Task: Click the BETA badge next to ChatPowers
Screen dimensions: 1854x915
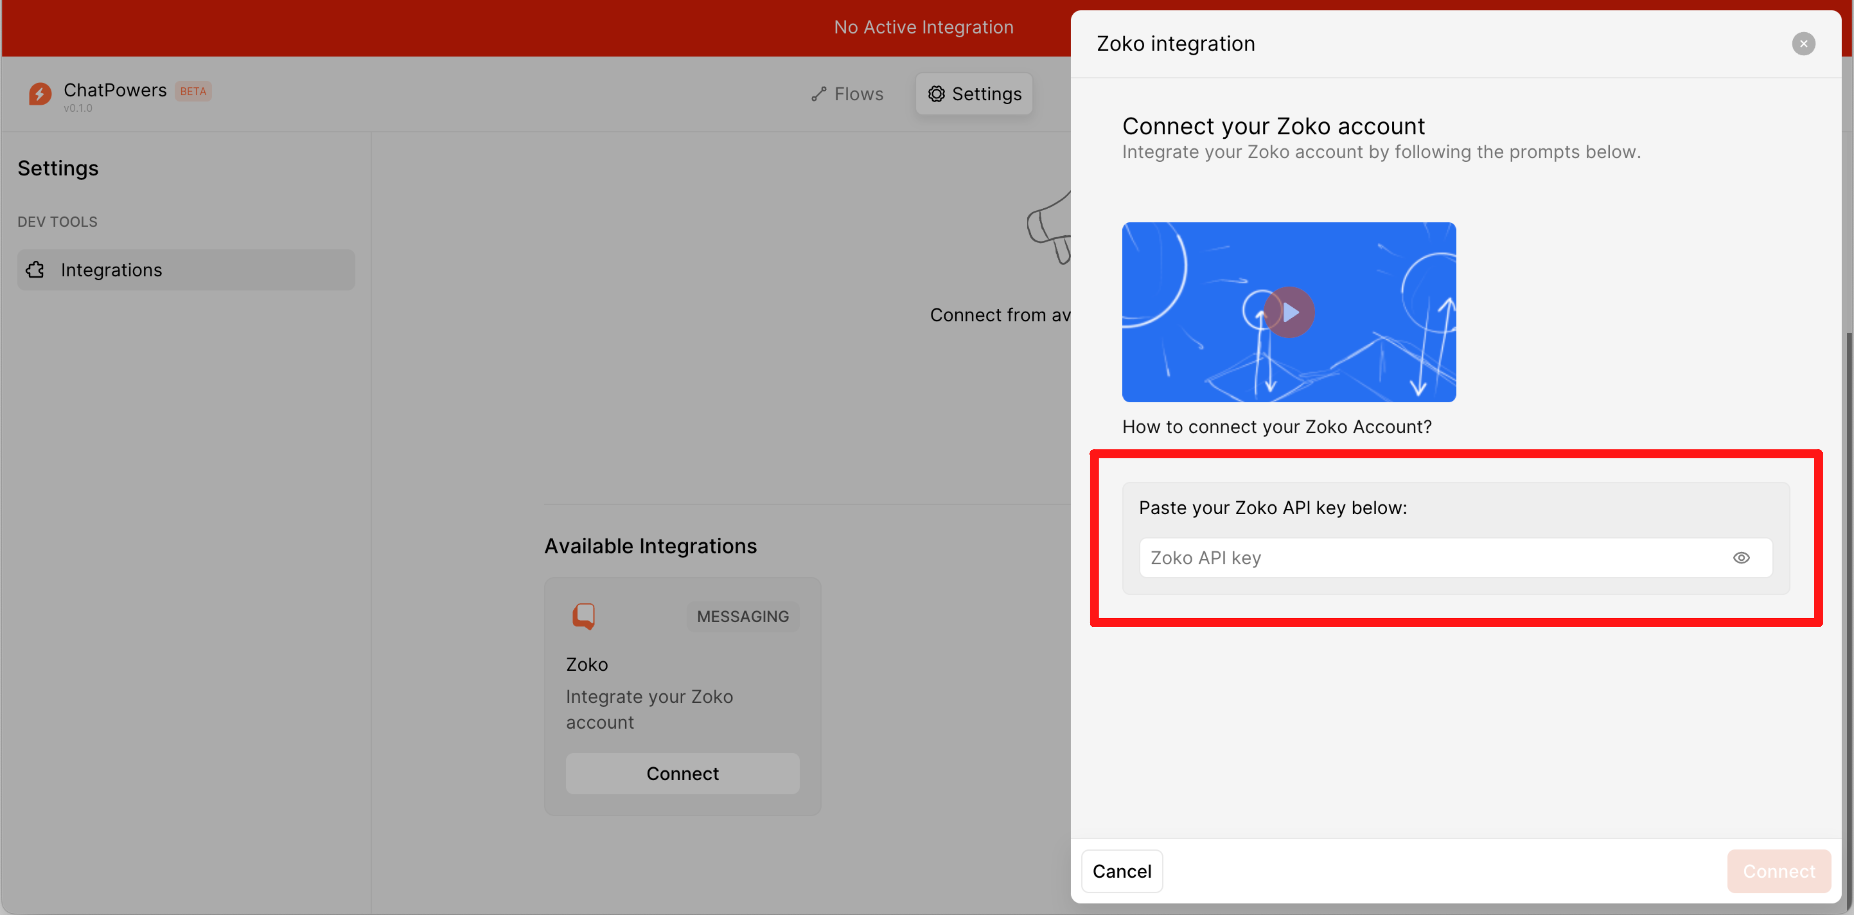Action: 193,91
